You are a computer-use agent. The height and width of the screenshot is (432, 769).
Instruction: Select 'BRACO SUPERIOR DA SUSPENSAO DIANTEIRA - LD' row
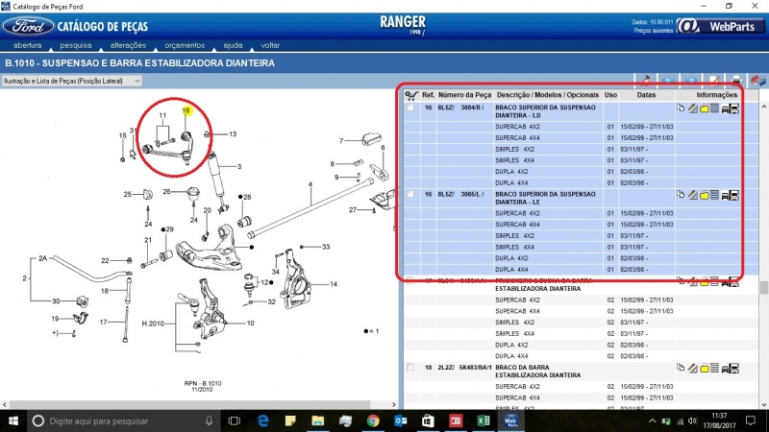582,111
